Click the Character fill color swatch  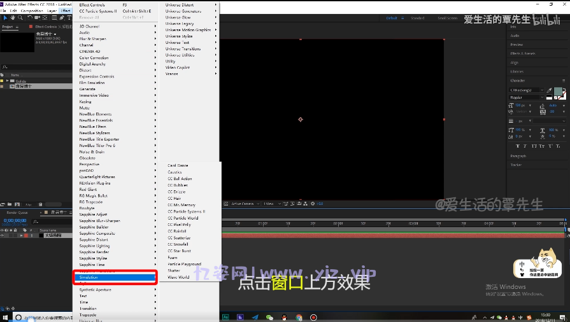pyautogui.click(x=558, y=91)
